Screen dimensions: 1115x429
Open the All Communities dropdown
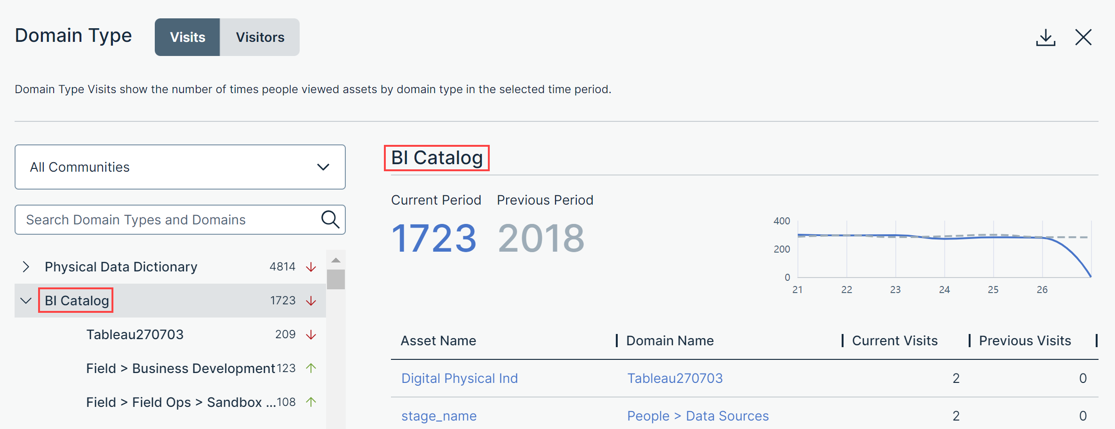click(x=180, y=167)
